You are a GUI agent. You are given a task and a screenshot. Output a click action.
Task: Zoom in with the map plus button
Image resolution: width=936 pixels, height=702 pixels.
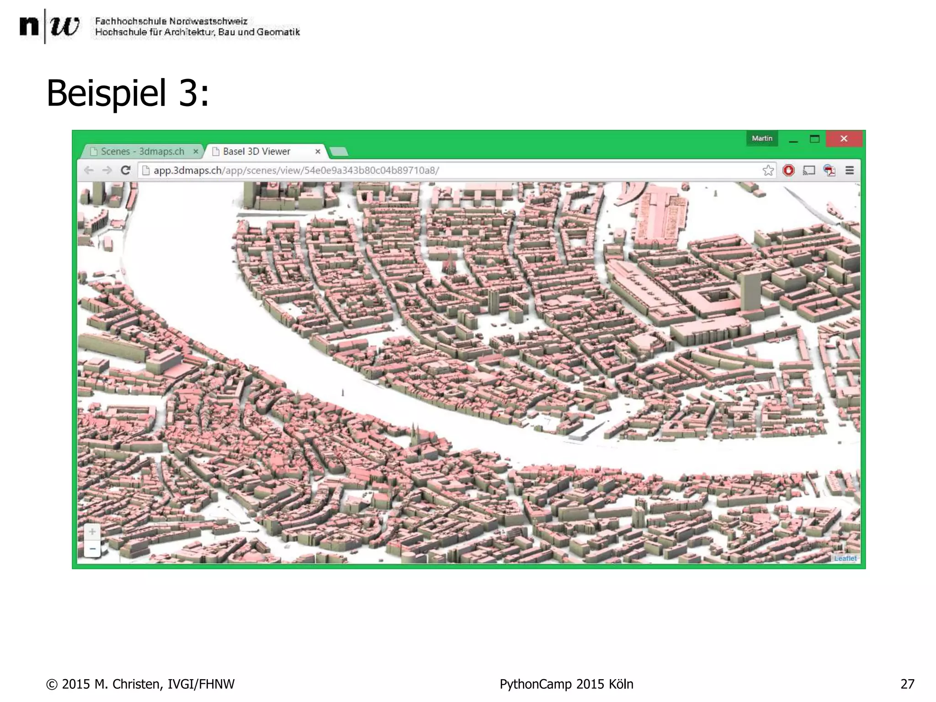pyautogui.click(x=92, y=532)
